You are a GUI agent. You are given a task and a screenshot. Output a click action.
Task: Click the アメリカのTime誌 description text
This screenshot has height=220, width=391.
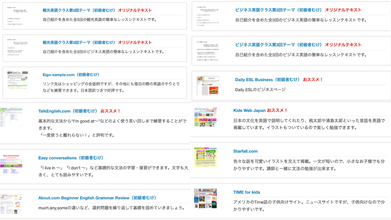[x=309, y=206]
